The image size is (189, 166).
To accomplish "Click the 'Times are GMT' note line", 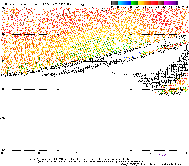I will point(81,159).
